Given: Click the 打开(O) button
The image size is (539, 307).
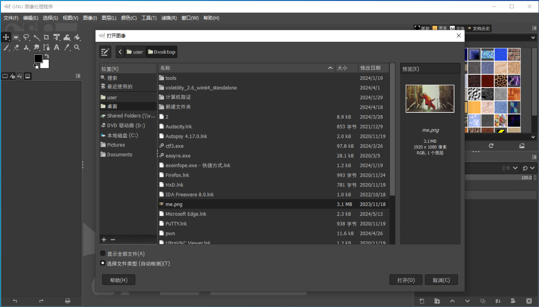Looking at the screenshot, I should pos(406,280).
